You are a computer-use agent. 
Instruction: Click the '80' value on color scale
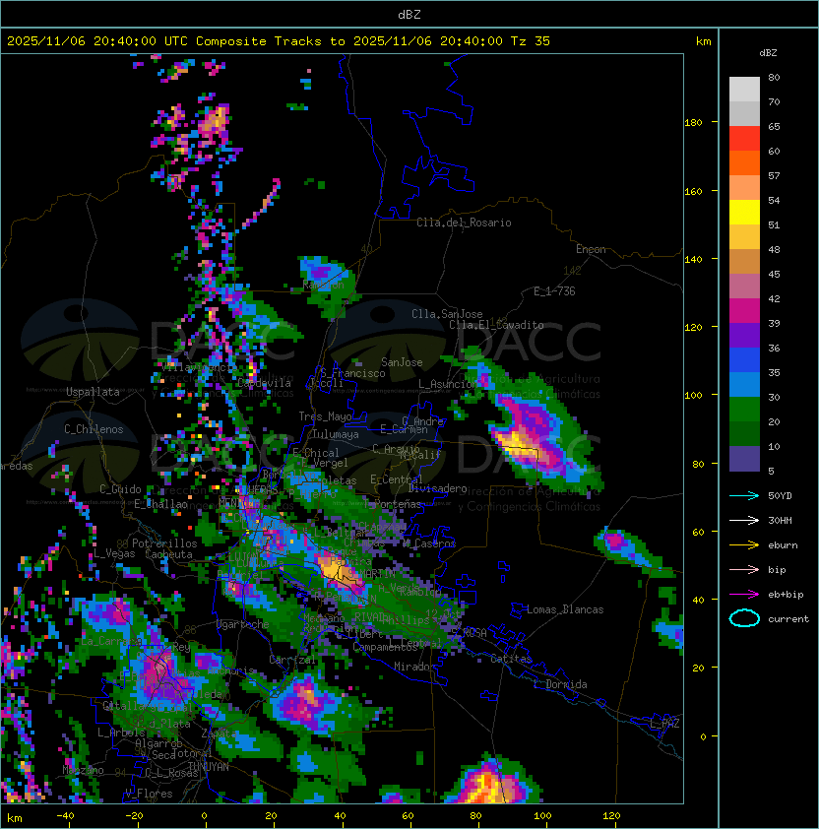[774, 77]
